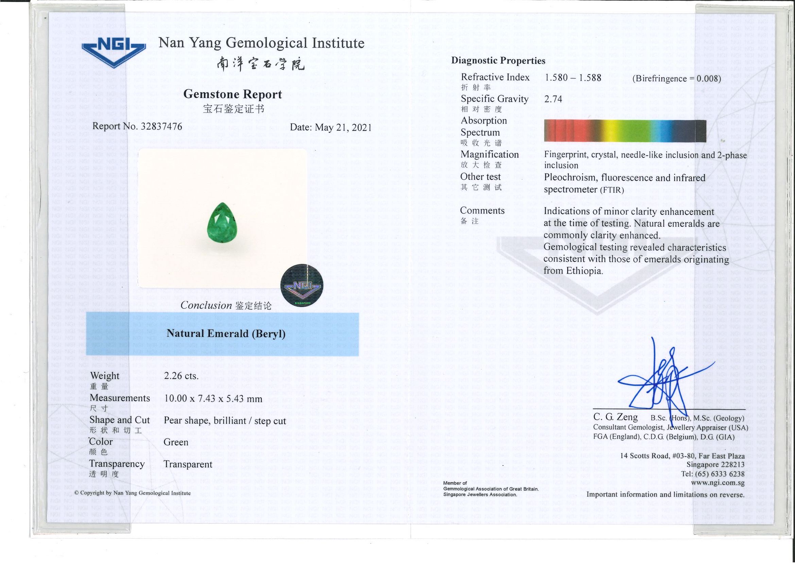Screen dimensions: 795x563
Task: Click 'Natural Emerald (Beryl)' conclusion text
Action: (226, 334)
